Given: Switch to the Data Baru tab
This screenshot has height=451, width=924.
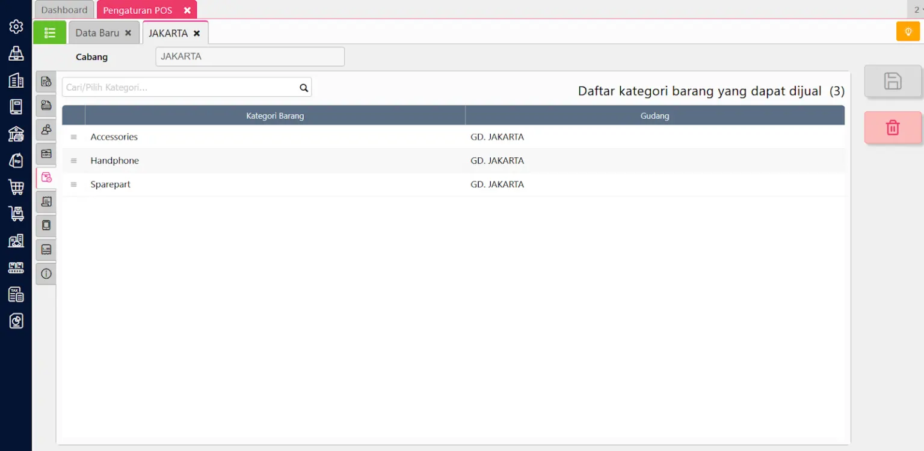Looking at the screenshot, I should tap(97, 33).
